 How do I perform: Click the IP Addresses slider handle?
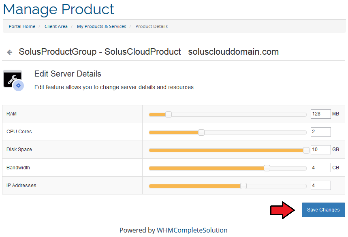tap(243, 186)
